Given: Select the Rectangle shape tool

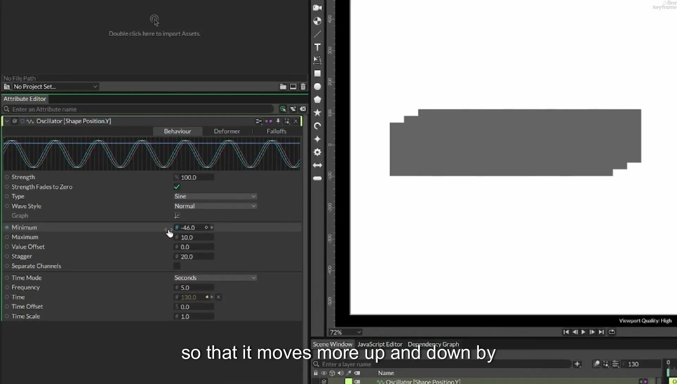Looking at the screenshot, I should point(317,73).
